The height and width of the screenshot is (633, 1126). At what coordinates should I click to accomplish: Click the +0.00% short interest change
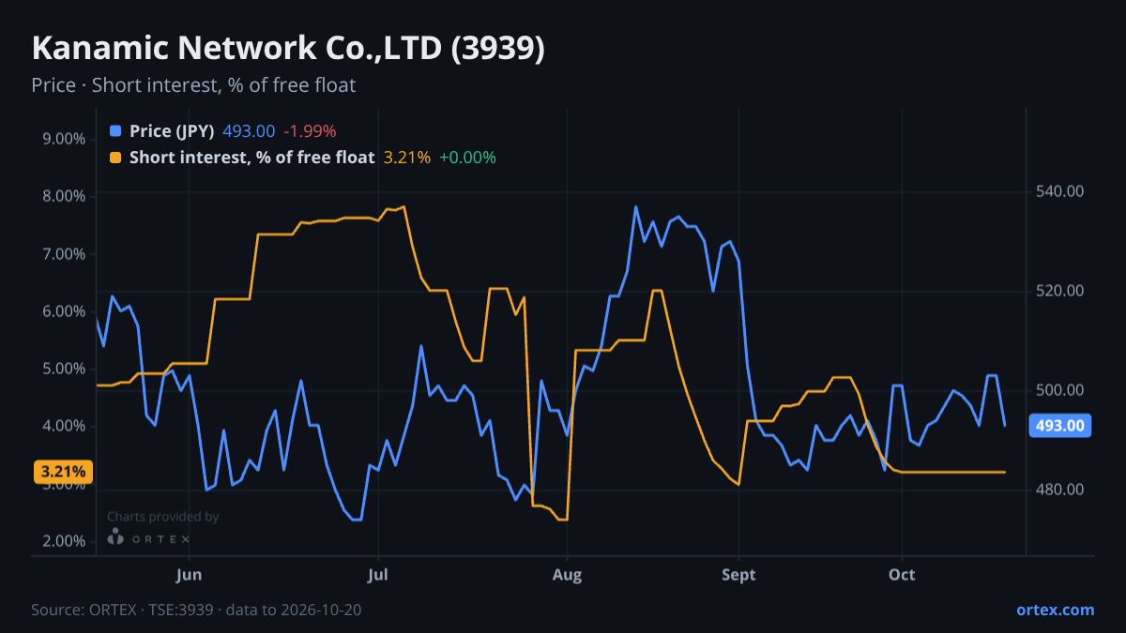click(467, 158)
